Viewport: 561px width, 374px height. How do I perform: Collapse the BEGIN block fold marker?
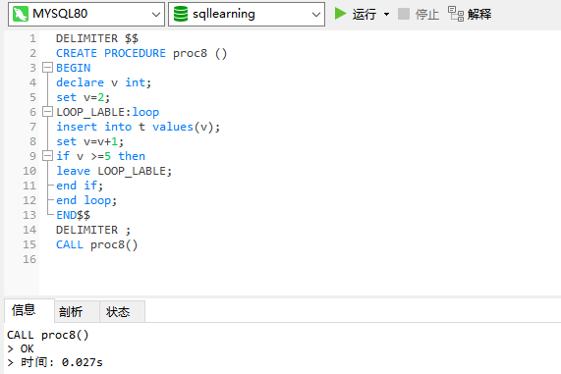pyautogui.click(x=47, y=68)
